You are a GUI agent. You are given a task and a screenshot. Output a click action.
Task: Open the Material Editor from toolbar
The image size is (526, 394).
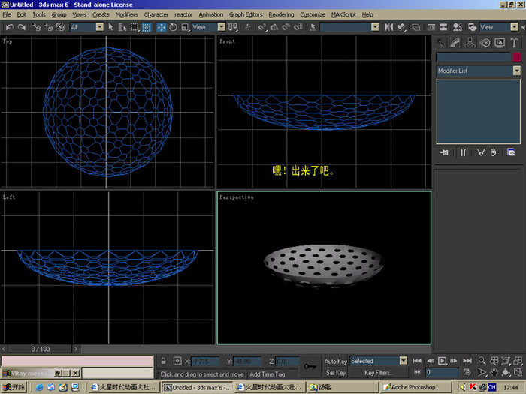(x=457, y=27)
